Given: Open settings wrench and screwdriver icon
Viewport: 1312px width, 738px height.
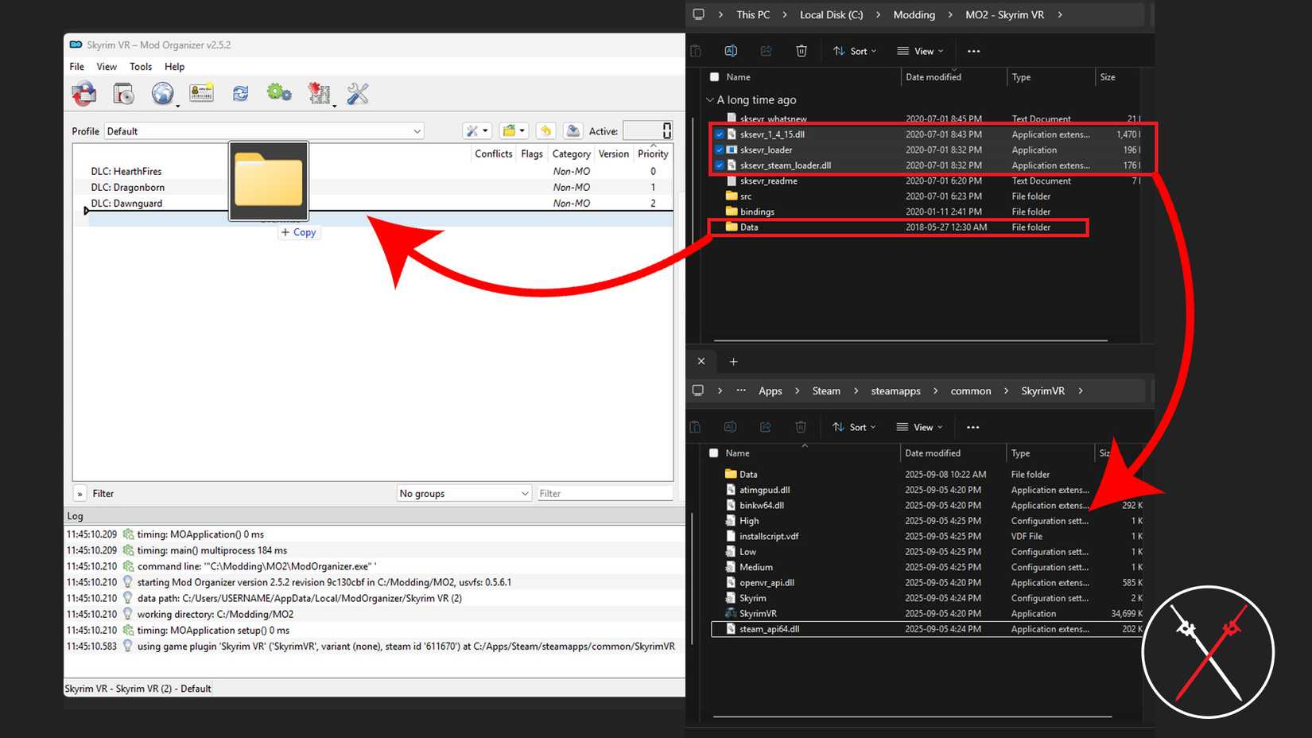Looking at the screenshot, I should click(358, 94).
